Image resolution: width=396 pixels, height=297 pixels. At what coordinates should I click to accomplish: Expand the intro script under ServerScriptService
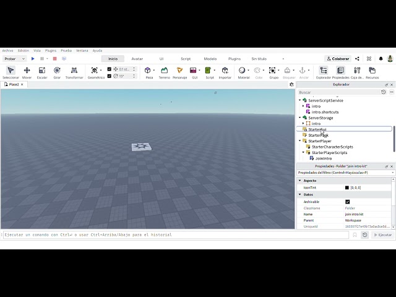pyautogui.click(x=303, y=106)
